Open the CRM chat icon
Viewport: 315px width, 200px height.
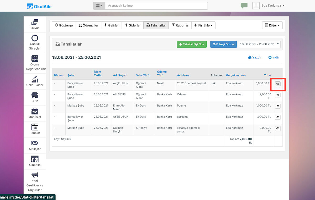point(35,95)
